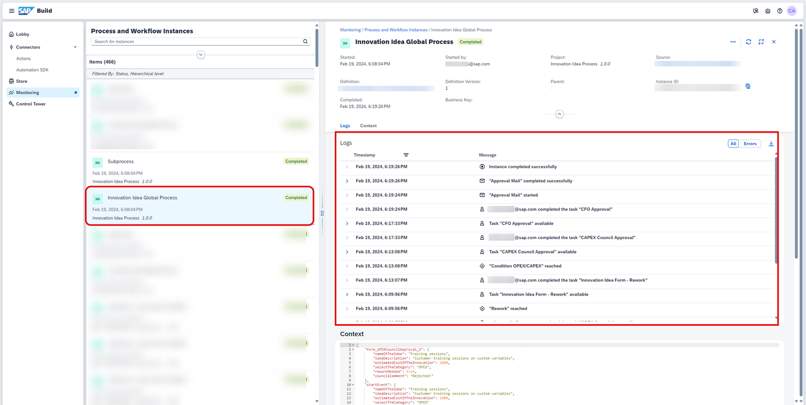Switch to the Logs tab
Screen dimensions: 806x405
(x=345, y=126)
